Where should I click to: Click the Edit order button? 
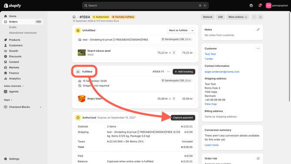click(x=220, y=17)
